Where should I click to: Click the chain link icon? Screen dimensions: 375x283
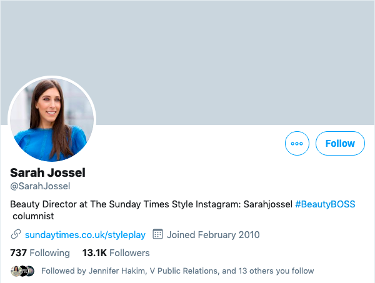coord(16,235)
